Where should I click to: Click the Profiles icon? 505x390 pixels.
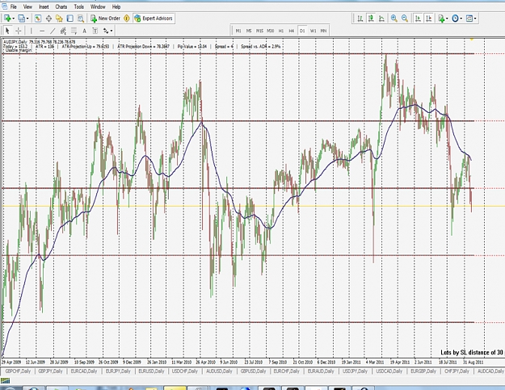tap(21, 19)
